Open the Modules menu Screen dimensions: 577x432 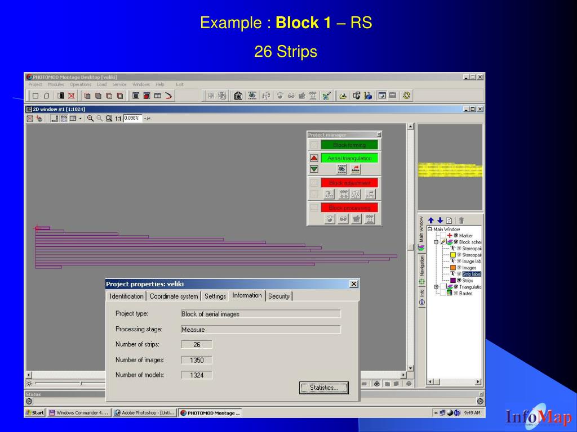(56, 84)
